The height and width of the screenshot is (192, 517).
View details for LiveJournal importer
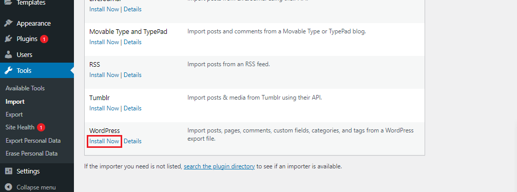(132, 9)
